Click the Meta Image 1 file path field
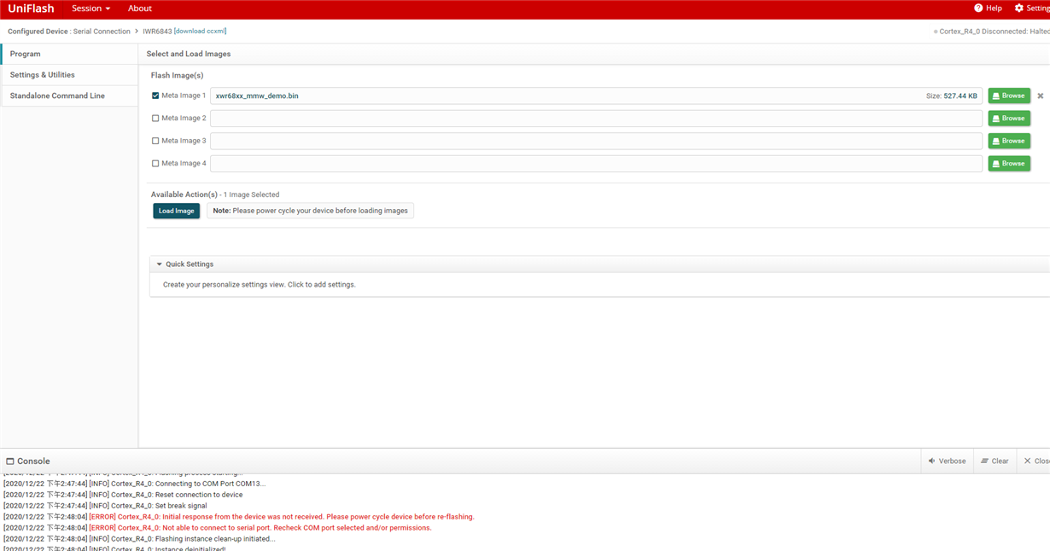The height and width of the screenshot is (551, 1050). [596, 96]
